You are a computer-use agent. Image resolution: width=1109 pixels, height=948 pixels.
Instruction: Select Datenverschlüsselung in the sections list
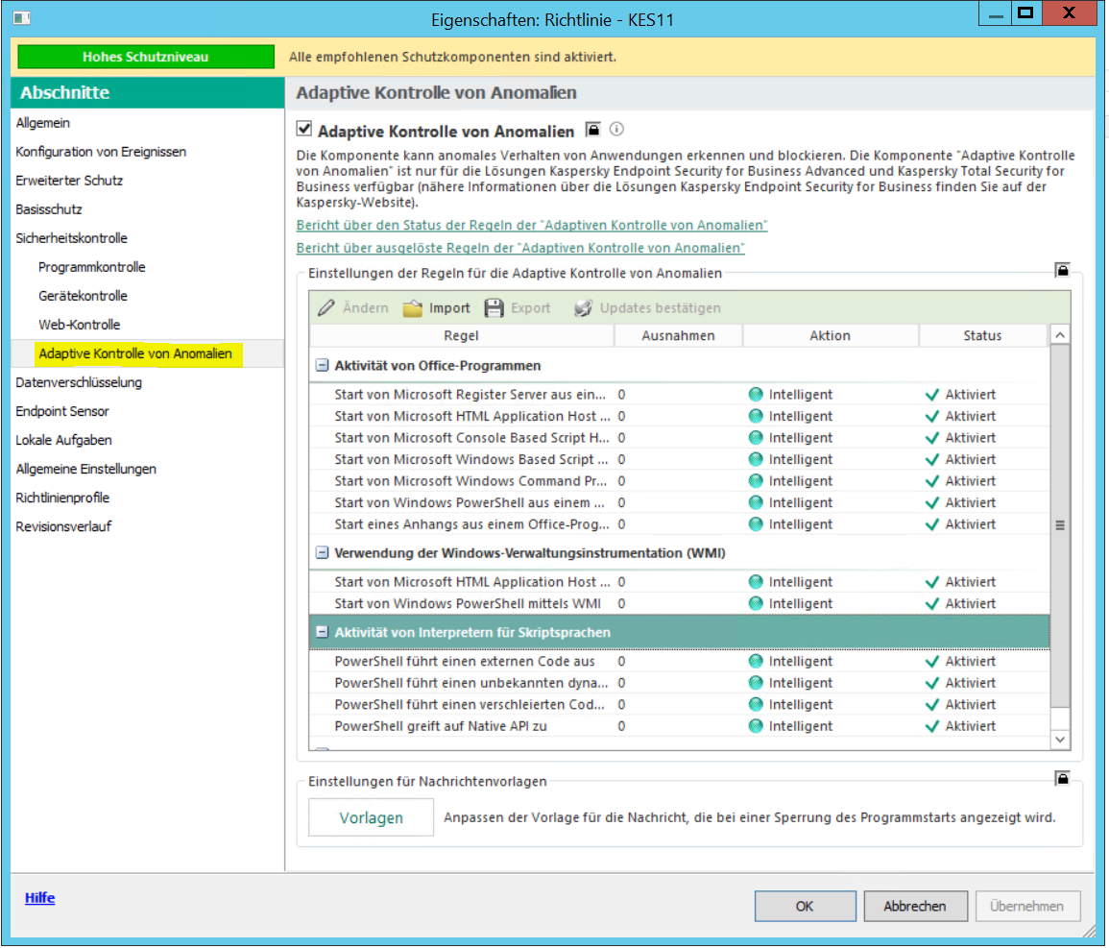click(79, 382)
